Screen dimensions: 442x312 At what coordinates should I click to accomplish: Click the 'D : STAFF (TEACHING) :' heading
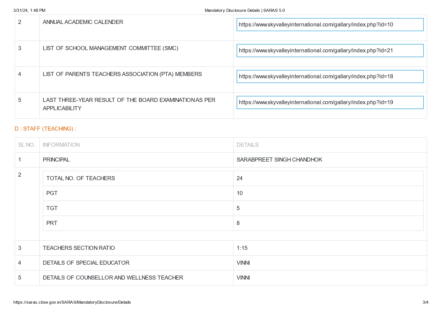pos(45,129)
